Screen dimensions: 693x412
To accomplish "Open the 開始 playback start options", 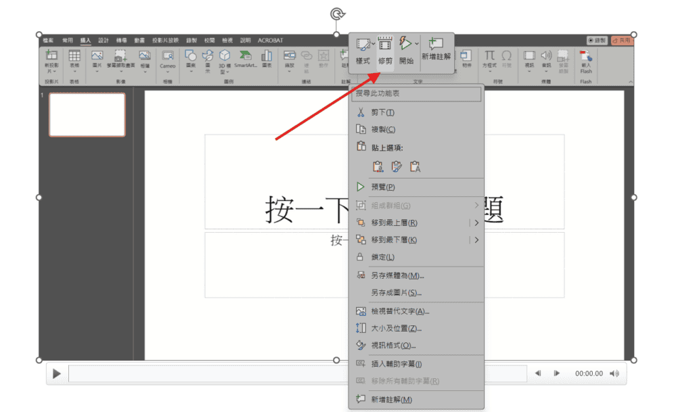I will coord(406,51).
